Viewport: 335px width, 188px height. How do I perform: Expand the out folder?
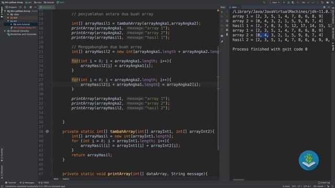[x=8, y=18]
